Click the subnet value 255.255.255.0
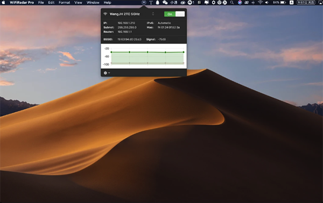The image size is (323, 203). pos(127,27)
